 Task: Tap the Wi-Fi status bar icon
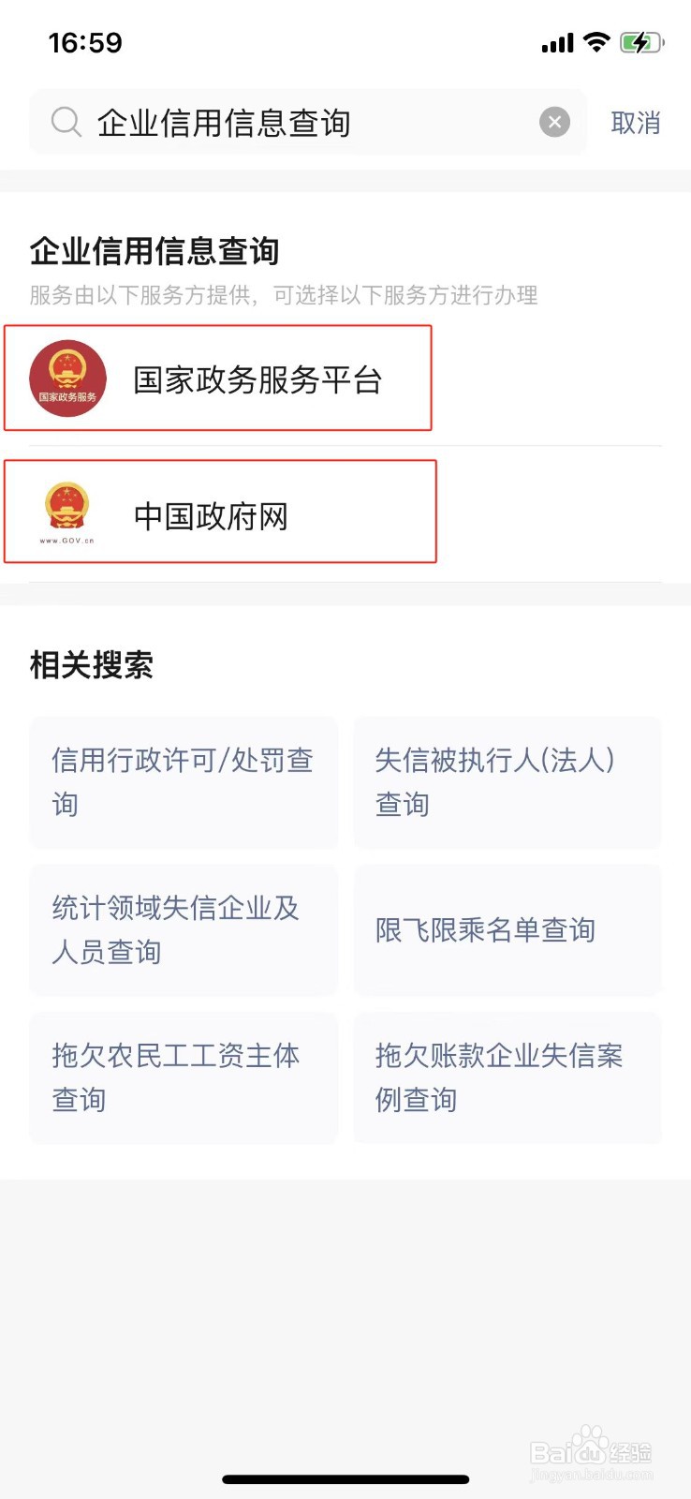click(x=595, y=42)
